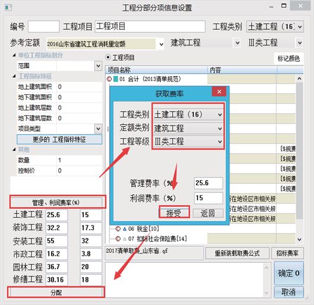Click red circle icon beside 07 扣除社会保险费
This screenshot has height=305, width=314.
coord(118,239)
